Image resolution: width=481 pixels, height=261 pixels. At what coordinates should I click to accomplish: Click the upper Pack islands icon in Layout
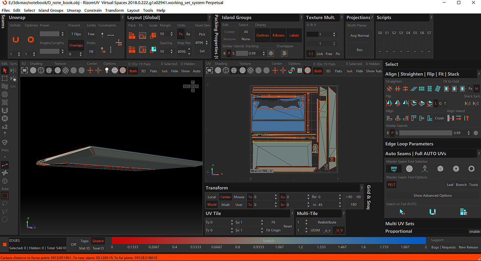click(132, 36)
